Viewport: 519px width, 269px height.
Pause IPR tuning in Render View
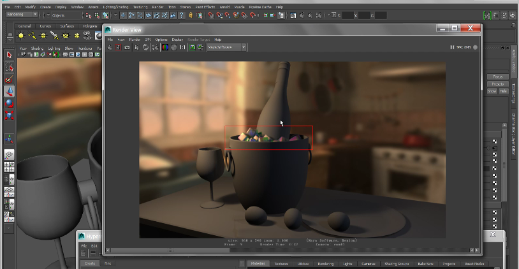452,47
